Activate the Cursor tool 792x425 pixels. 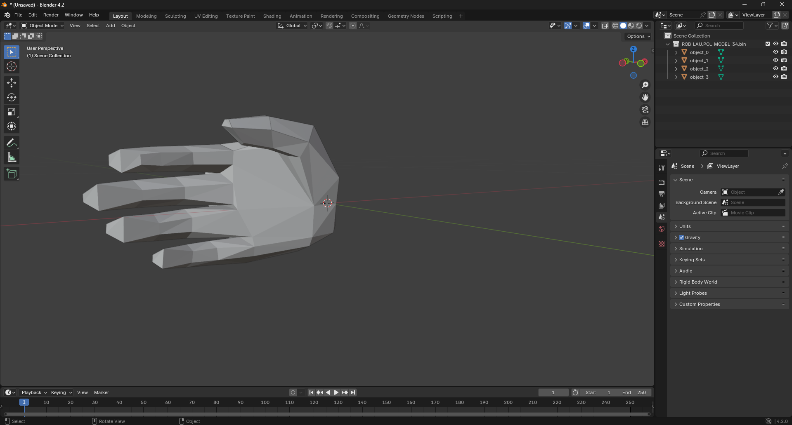click(x=12, y=66)
